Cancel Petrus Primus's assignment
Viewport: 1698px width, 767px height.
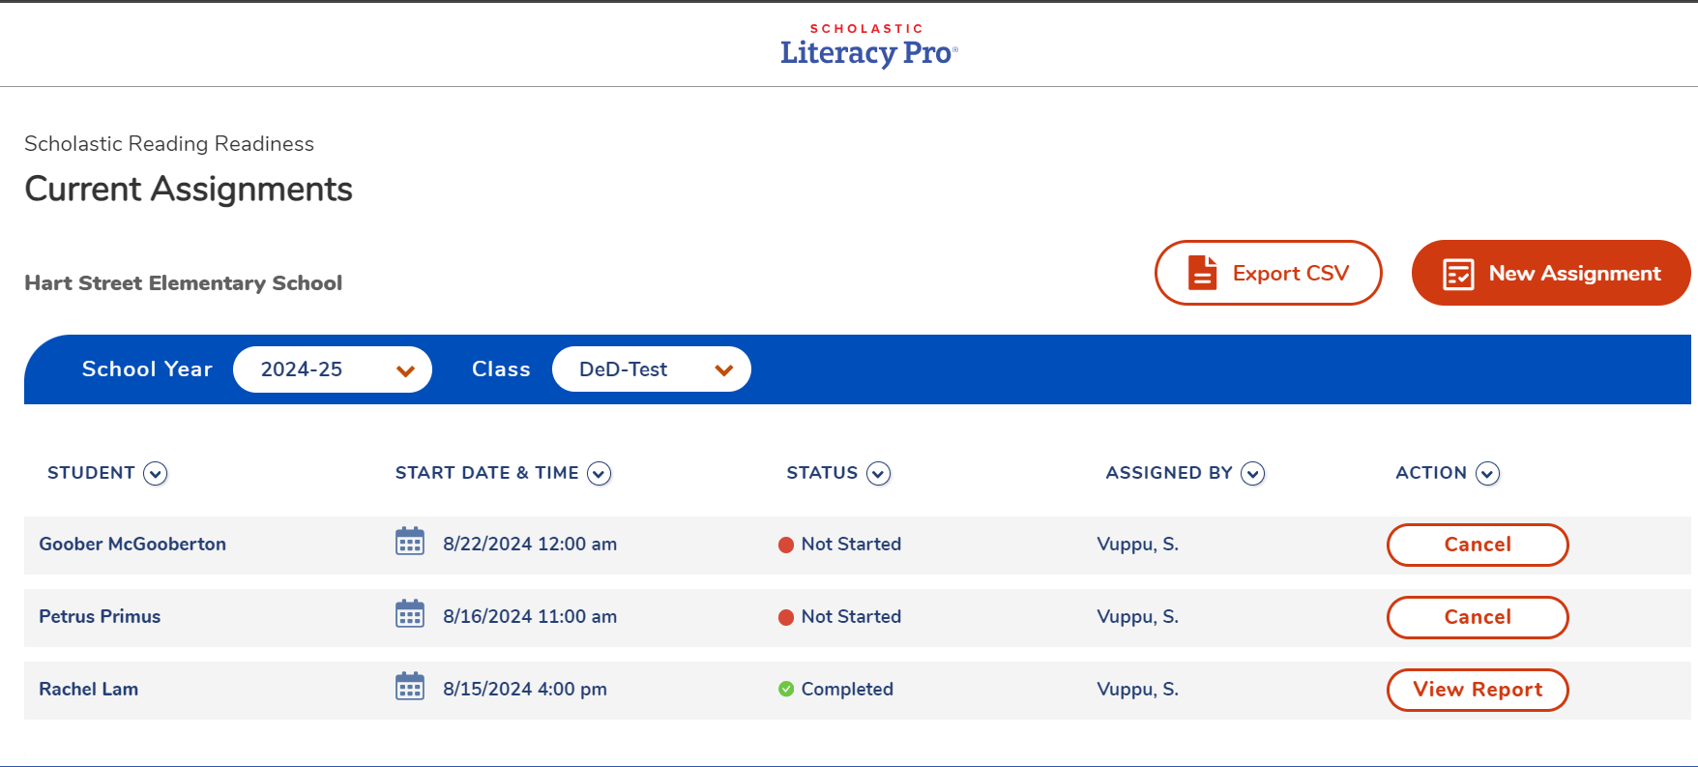tap(1478, 617)
